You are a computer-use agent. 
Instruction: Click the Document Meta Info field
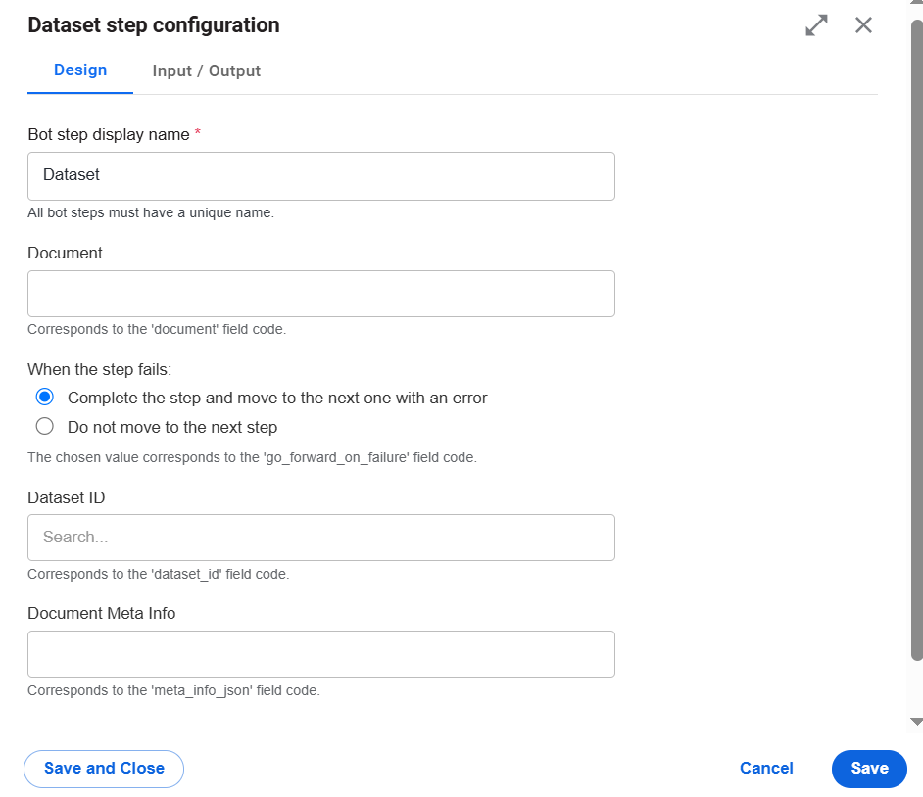click(x=321, y=654)
